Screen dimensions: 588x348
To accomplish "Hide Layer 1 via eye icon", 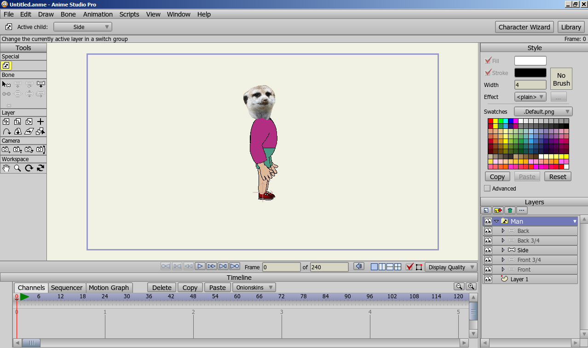I will 488,279.
